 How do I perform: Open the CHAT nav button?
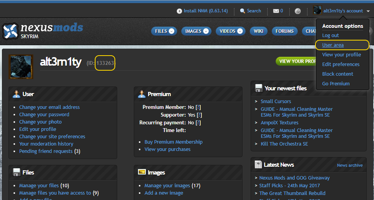tap(309, 31)
